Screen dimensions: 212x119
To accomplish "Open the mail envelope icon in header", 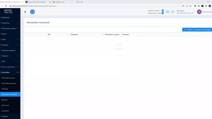I will pyautogui.click(x=167, y=12).
